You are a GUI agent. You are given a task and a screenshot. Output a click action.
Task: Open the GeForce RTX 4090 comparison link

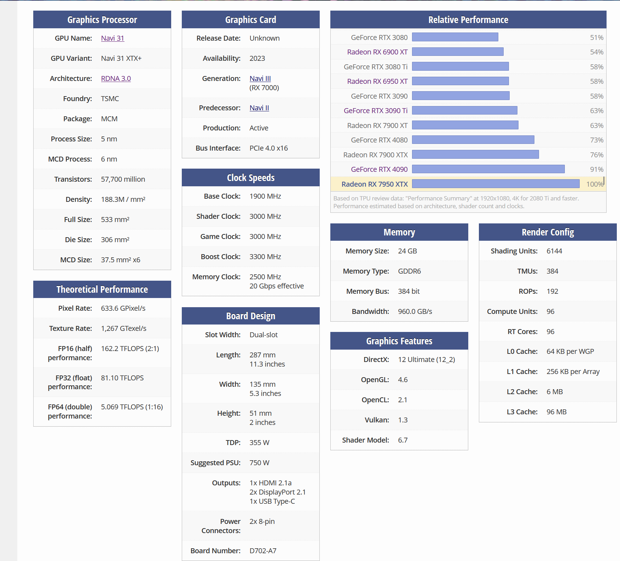[x=379, y=169]
